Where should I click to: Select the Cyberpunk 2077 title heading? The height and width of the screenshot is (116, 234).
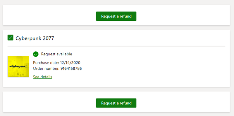(x=35, y=38)
